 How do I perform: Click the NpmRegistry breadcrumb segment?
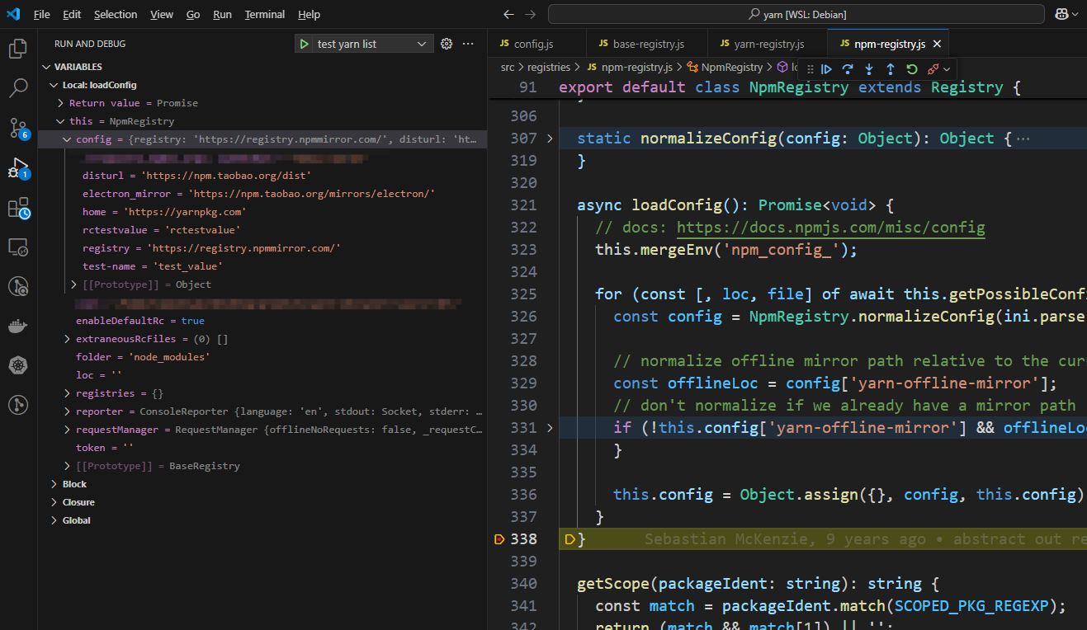pyautogui.click(x=725, y=67)
